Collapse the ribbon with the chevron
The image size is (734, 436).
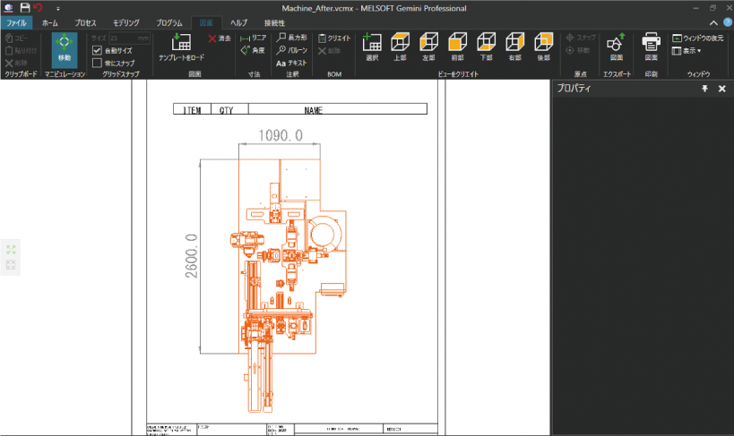click(x=712, y=21)
